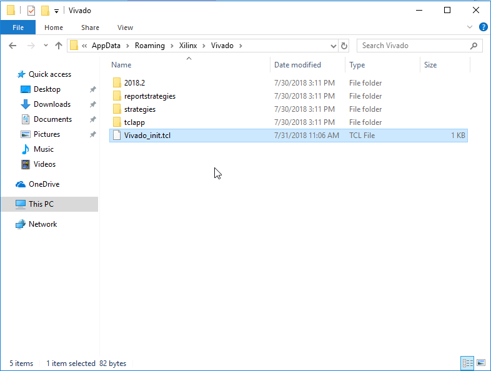Click the pin icon beside Desktop

92,89
